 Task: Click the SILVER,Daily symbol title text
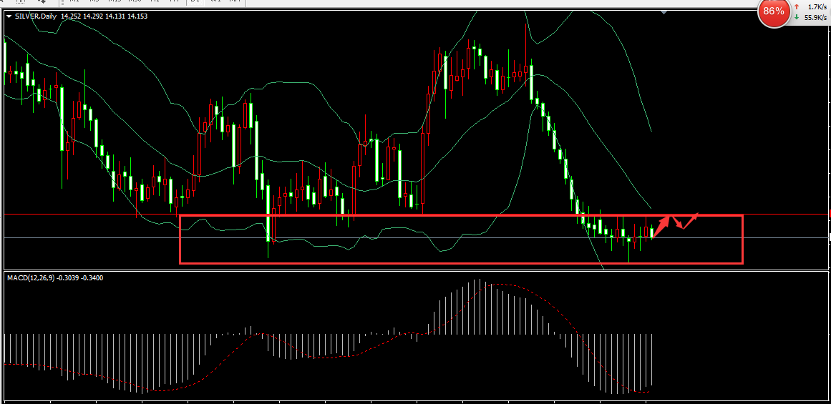[x=36, y=16]
